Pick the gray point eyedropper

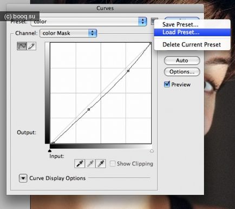point(90,164)
